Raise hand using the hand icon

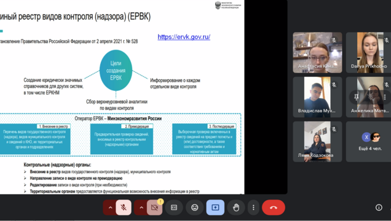point(236,207)
